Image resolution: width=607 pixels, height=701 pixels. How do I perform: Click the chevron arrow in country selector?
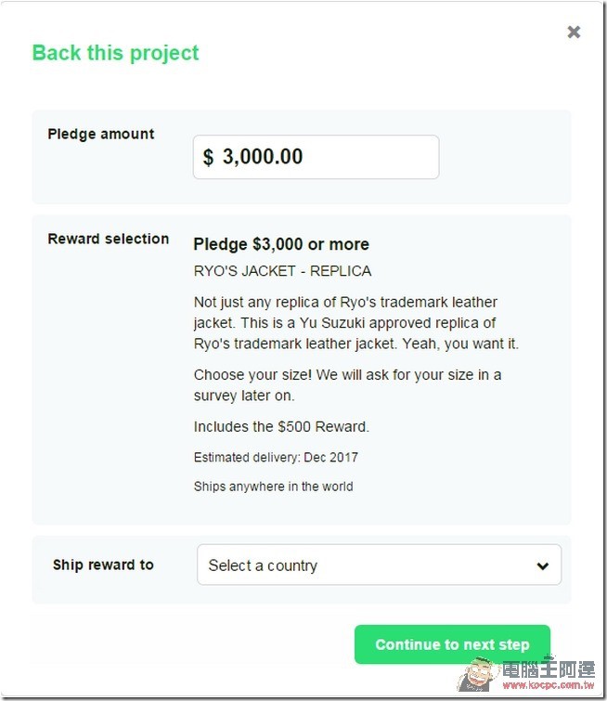point(543,566)
